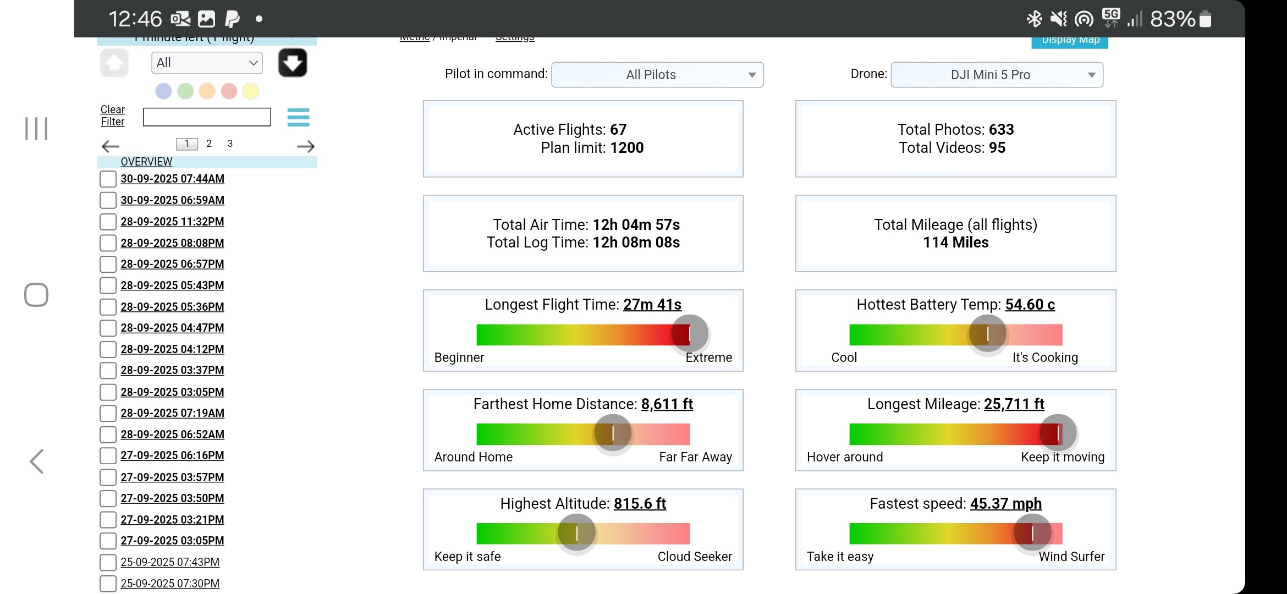Open the OVERVIEW link
The image size is (1287, 594).
click(146, 162)
